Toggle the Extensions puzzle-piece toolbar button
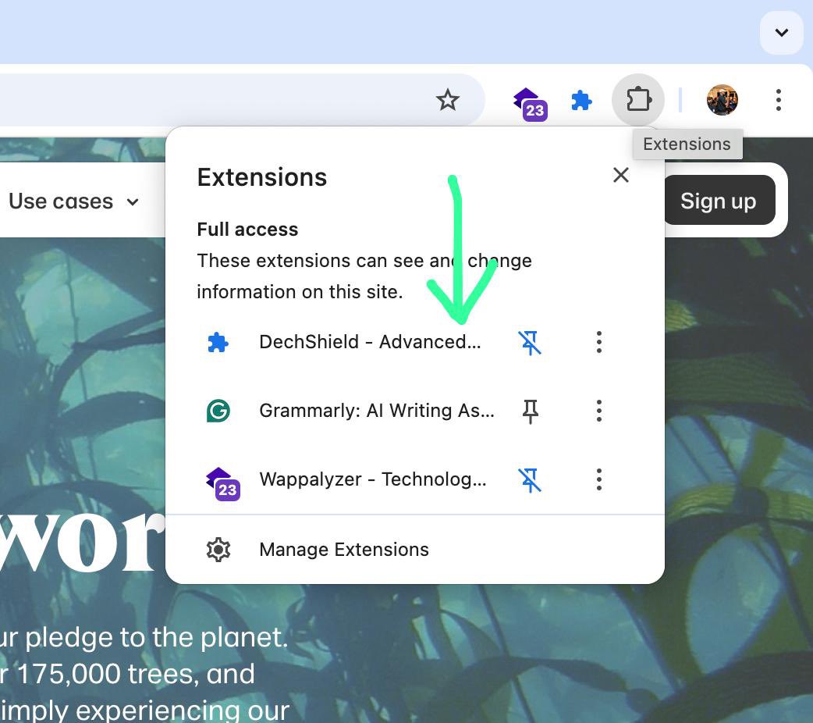813x723 pixels. (x=638, y=100)
